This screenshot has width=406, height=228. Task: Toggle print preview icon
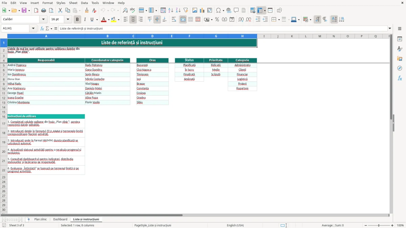(x=51, y=10)
